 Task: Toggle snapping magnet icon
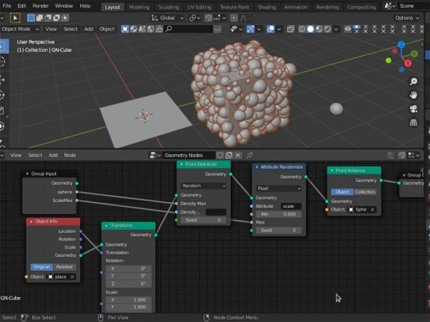209,18
